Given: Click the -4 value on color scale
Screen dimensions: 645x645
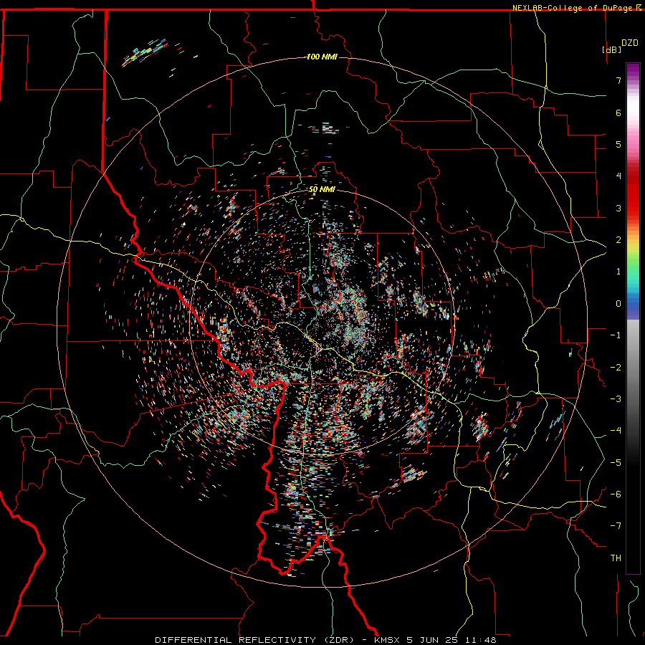Looking at the screenshot, I should [616, 431].
